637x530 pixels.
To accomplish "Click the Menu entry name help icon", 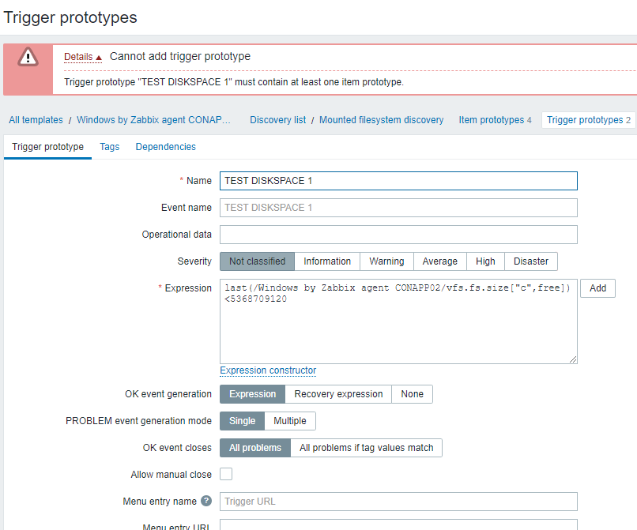I will click(x=206, y=501).
